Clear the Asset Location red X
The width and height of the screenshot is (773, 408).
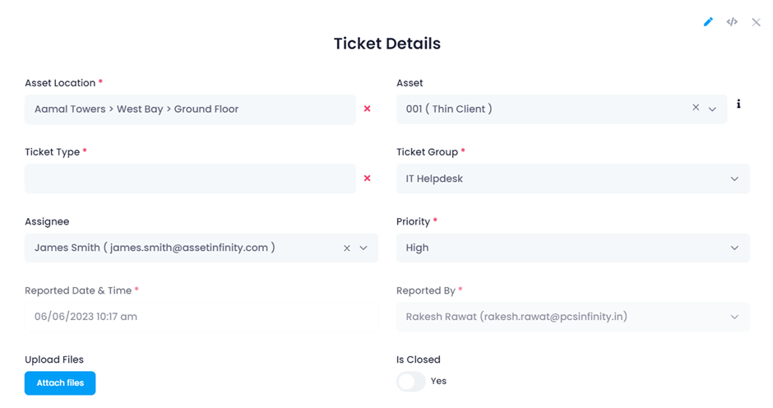point(368,109)
